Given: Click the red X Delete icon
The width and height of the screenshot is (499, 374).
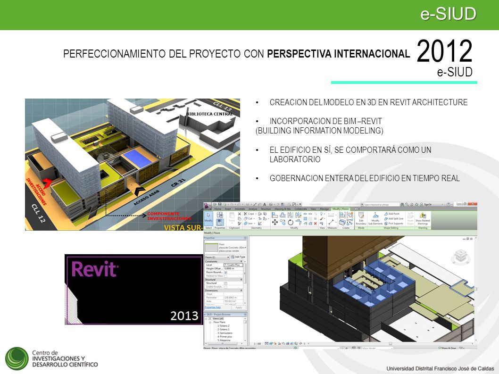Looking at the screenshot, I should pos(316,224).
